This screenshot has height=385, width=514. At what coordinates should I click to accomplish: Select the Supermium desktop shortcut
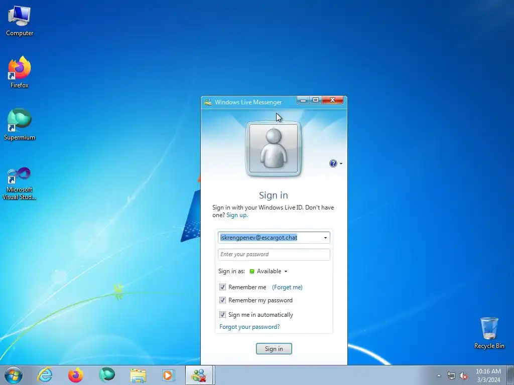(x=20, y=124)
